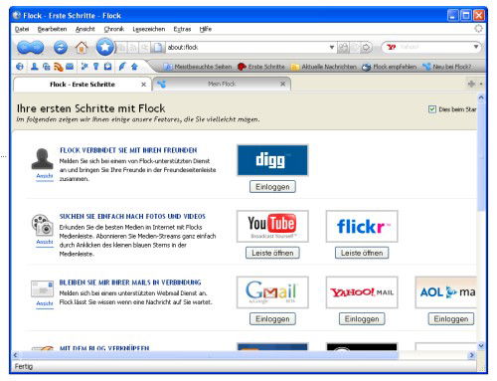Open the People sidebar person icon
Viewport: 497px width, 381px height.
(34, 67)
